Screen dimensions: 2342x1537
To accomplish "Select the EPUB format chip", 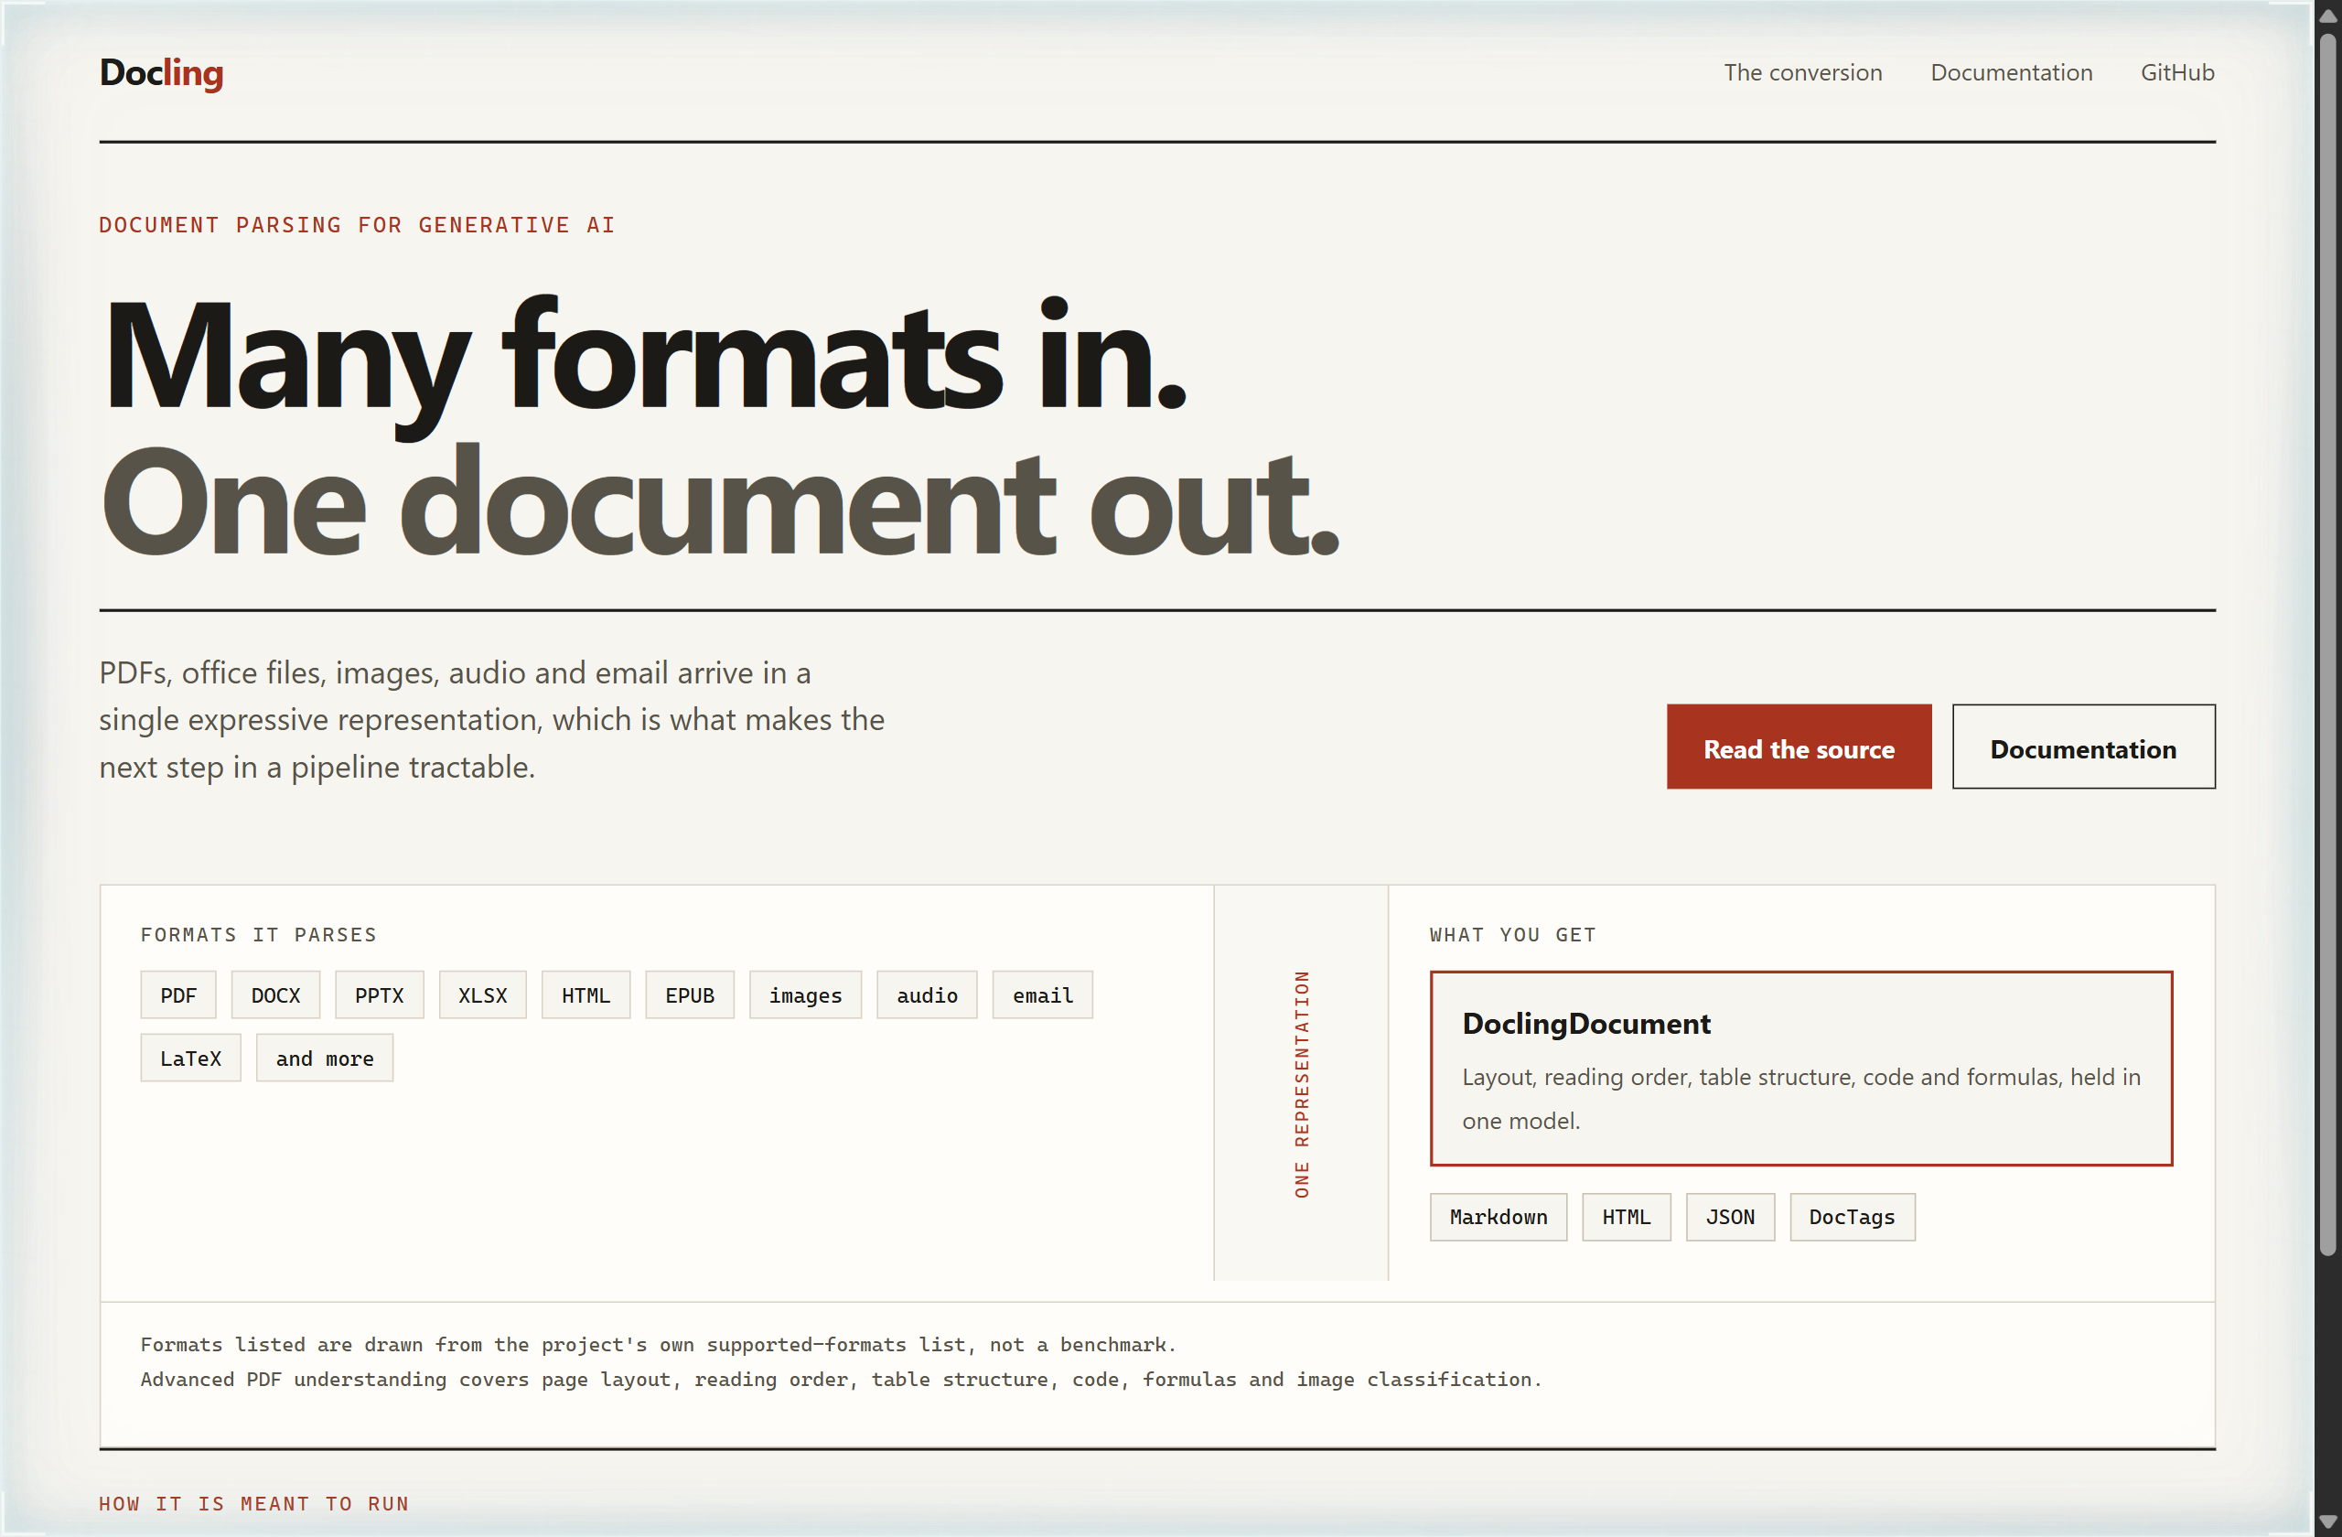I will 689,994.
